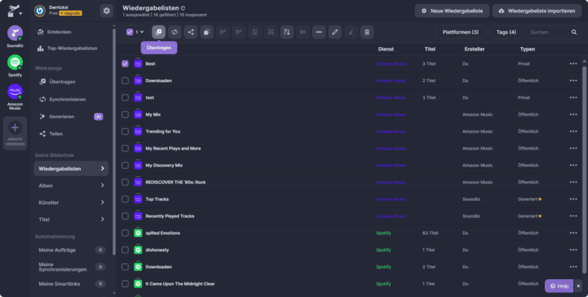Click the trash delete icon in the toolbar
The height and width of the screenshot is (297, 588).
pos(367,32)
